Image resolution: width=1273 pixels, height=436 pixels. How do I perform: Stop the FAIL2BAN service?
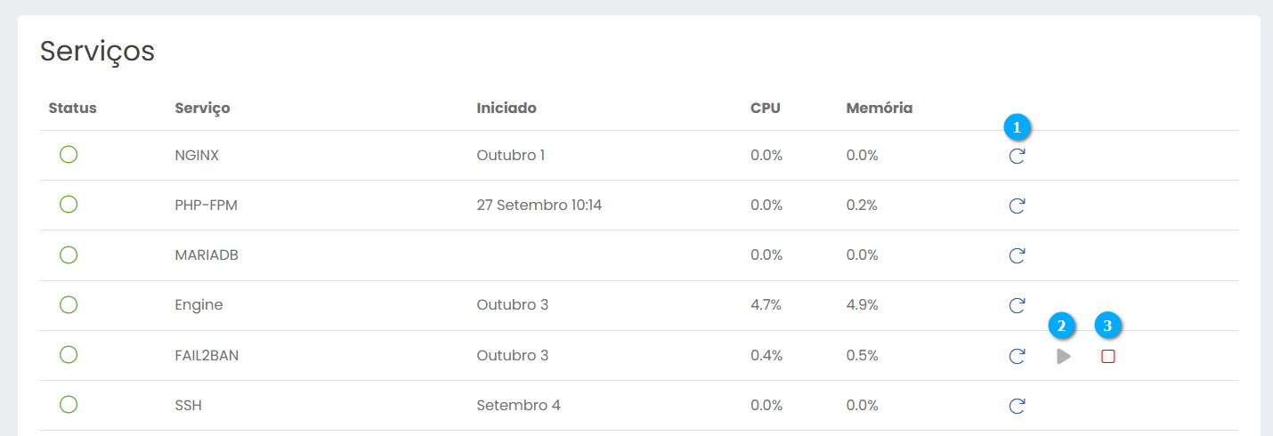coord(1107,357)
